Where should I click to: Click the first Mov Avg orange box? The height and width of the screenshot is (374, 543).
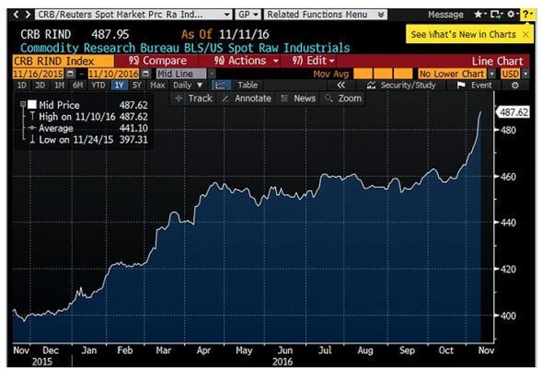(363, 73)
